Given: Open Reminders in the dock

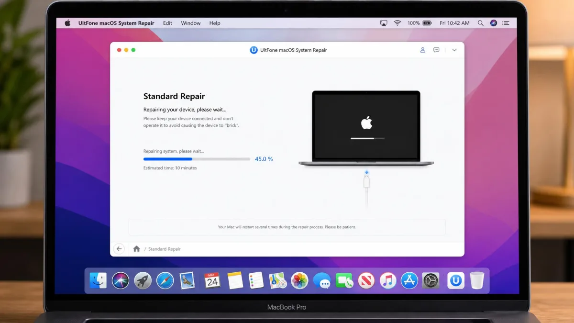Looking at the screenshot, I should 256,280.
